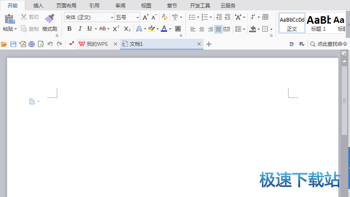The width and height of the screenshot is (350, 197).
Task: Select the Format Painter brush
Action: (49, 19)
